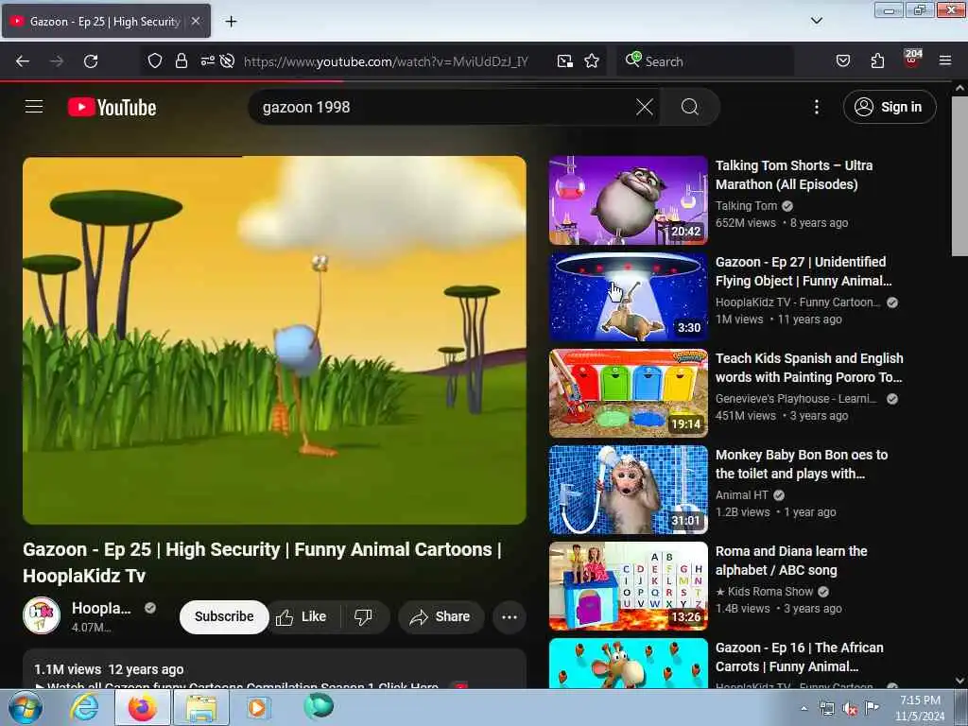Open Windows Explorer folder on taskbar
Viewport: 968px width, 726px height.
[200, 707]
